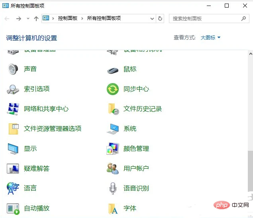
Task: Click the window title bar icon
Action: click(6, 6)
